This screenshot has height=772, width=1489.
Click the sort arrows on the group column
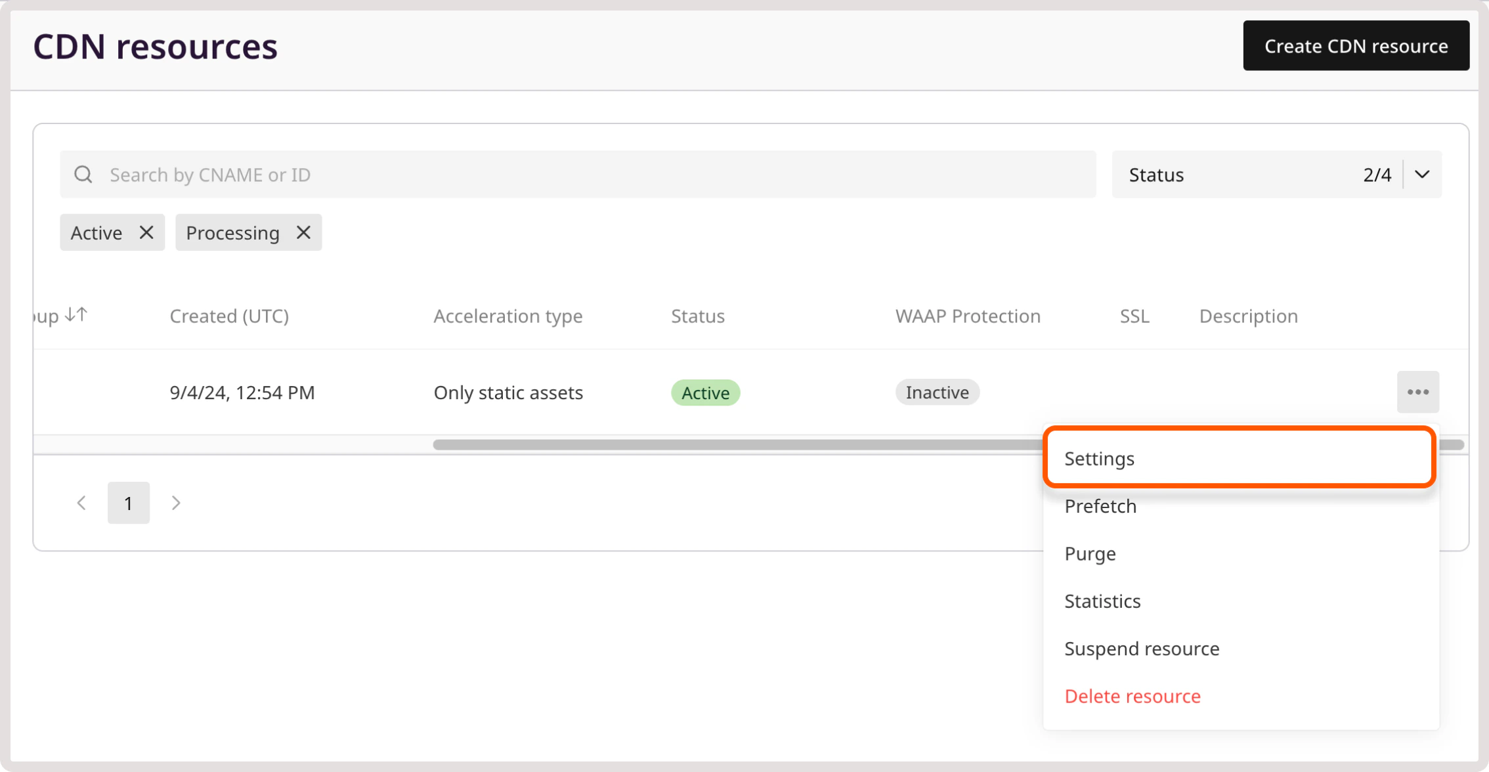(x=74, y=314)
